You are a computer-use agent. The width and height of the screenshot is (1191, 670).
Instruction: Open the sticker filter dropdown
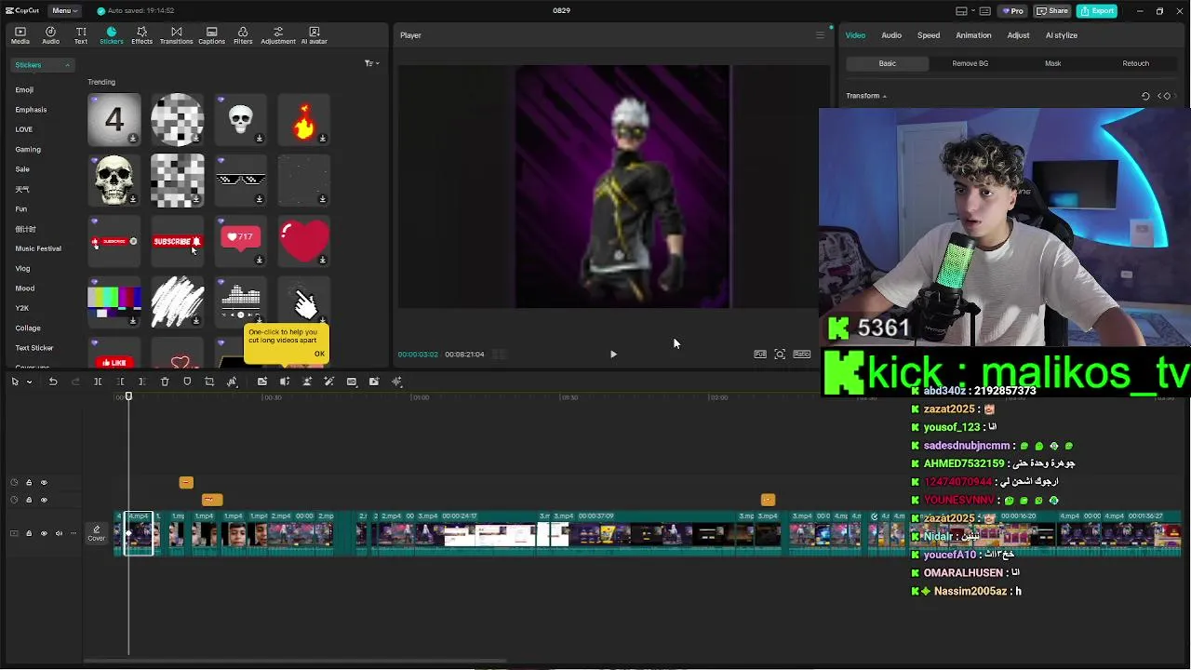click(x=371, y=63)
